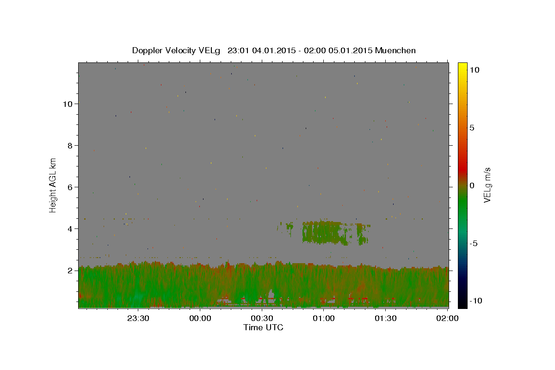The height and width of the screenshot is (370, 555).
Task: Click the 01:30 time tick label
Action: [385, 318]
